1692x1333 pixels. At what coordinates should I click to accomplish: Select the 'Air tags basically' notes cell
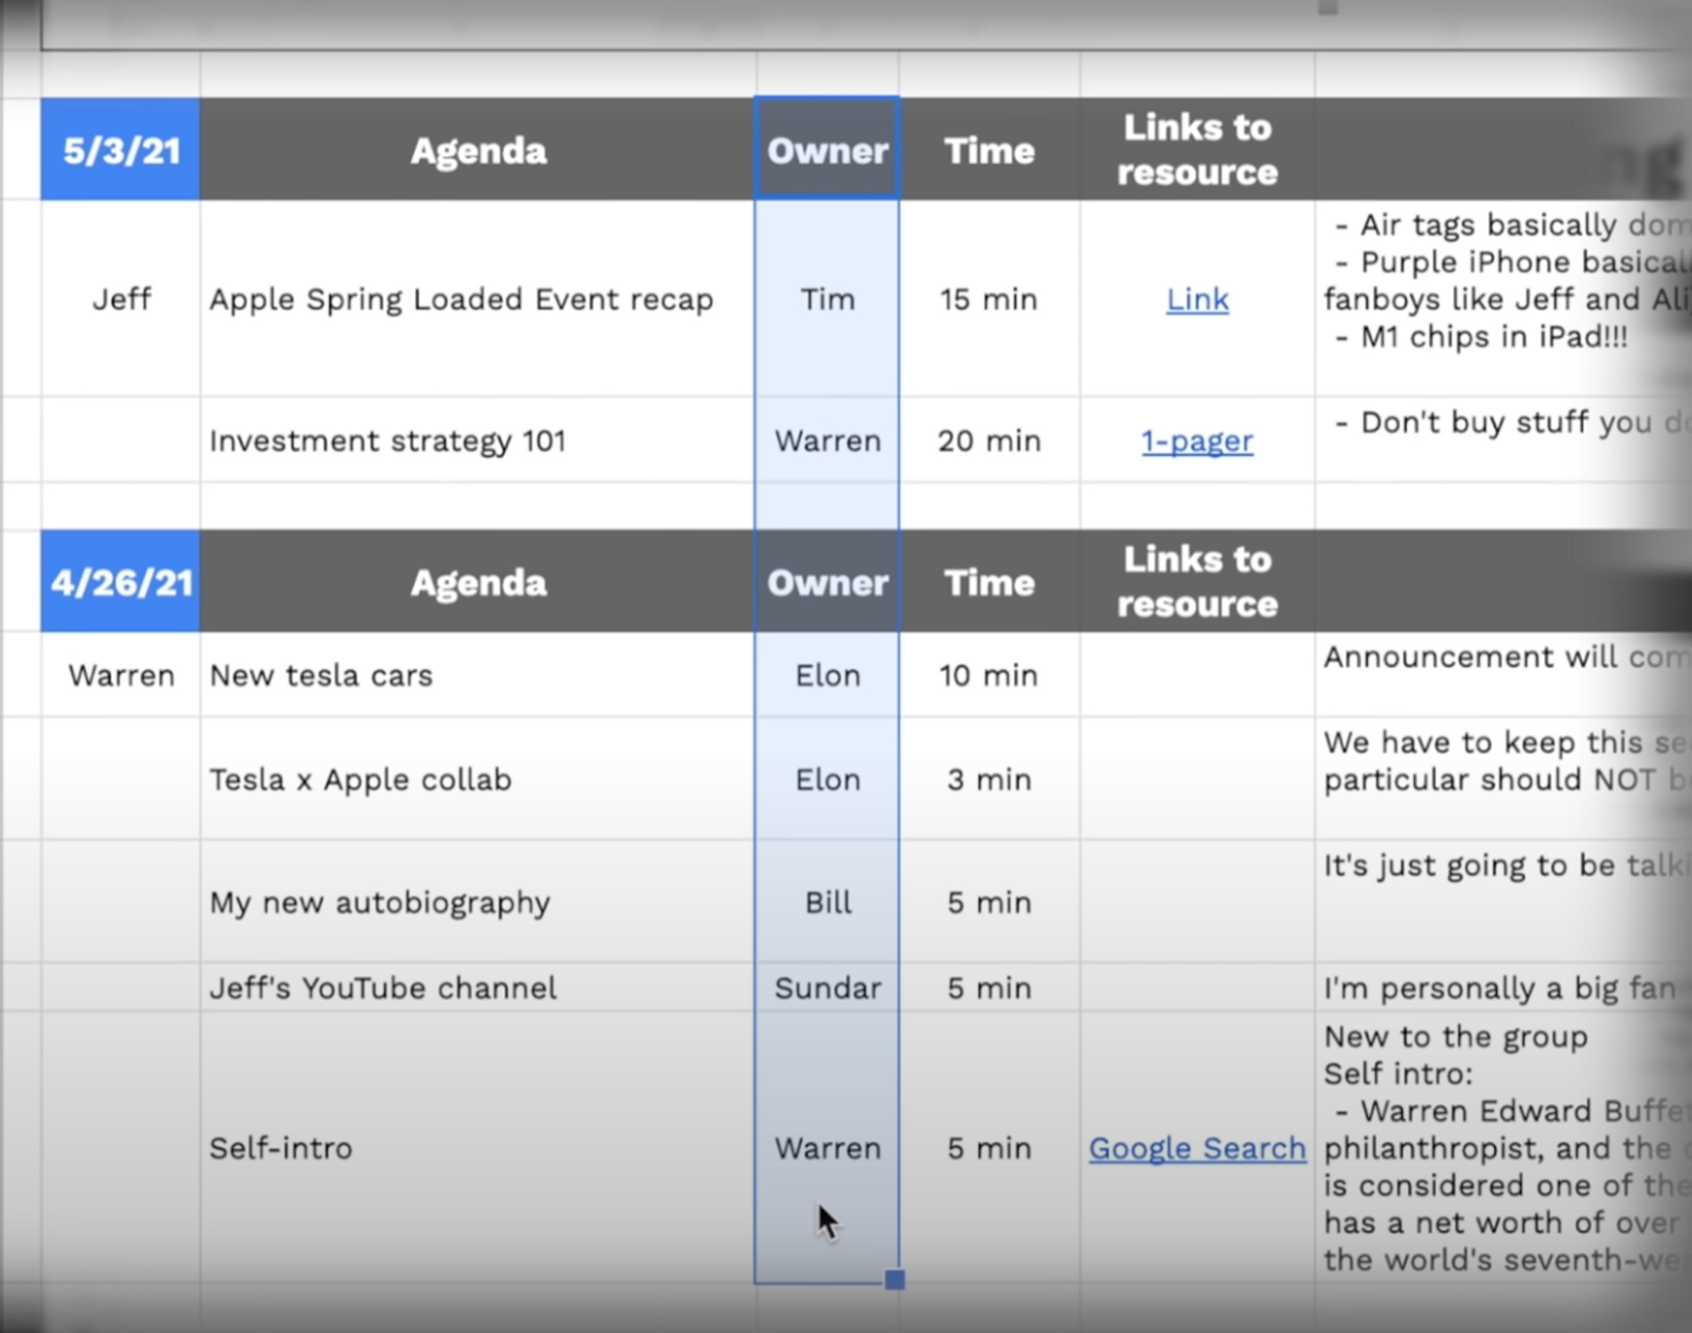point(1502,299)
